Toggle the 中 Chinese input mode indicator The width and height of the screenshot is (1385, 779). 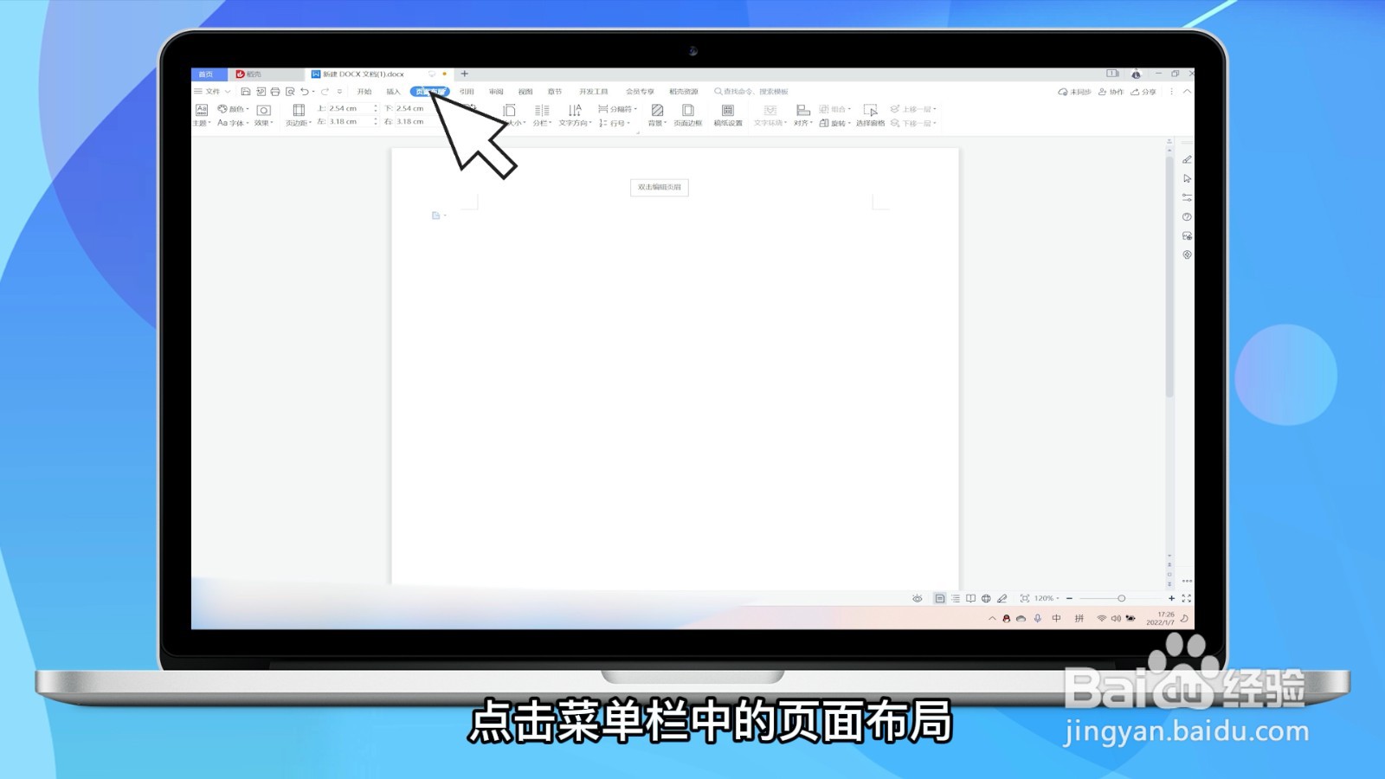[x=1056, y=619]
